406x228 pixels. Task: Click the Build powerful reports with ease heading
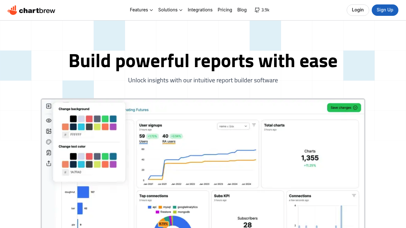tap(203, 61)
